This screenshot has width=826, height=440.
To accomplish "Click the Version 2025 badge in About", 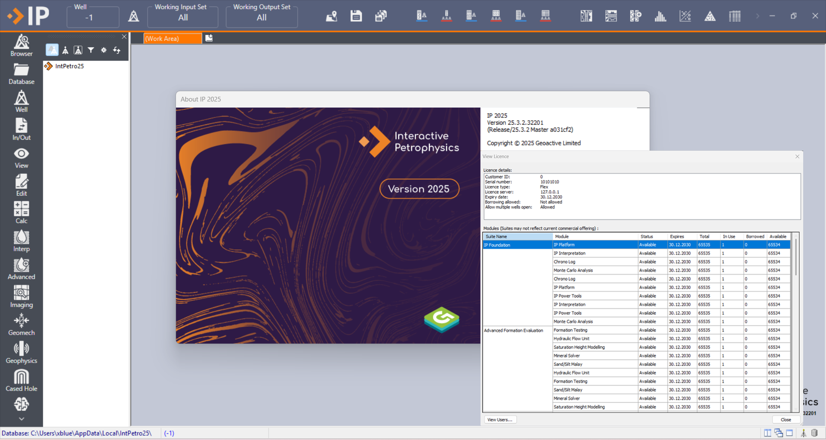I will point(419,189).
